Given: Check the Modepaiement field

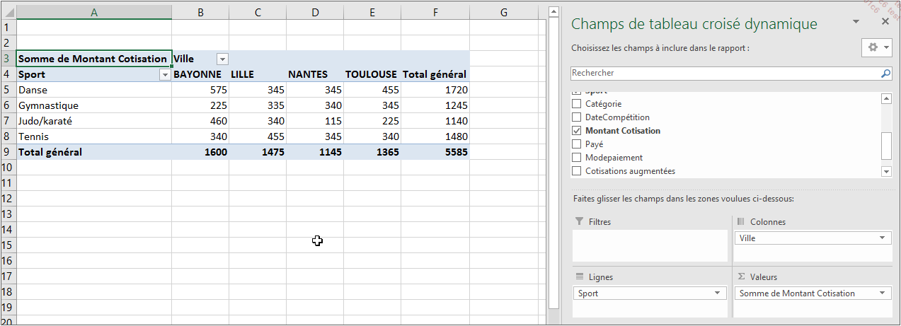Looking at the screenshot, I should click(x=576, y=158).
